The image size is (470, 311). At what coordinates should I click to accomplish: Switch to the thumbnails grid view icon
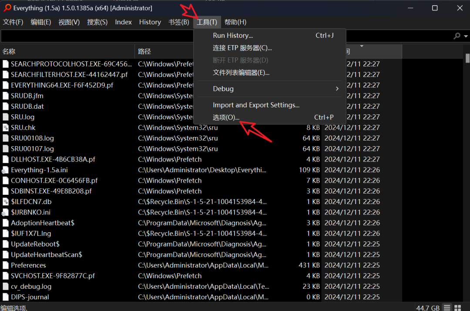[458, 308]
